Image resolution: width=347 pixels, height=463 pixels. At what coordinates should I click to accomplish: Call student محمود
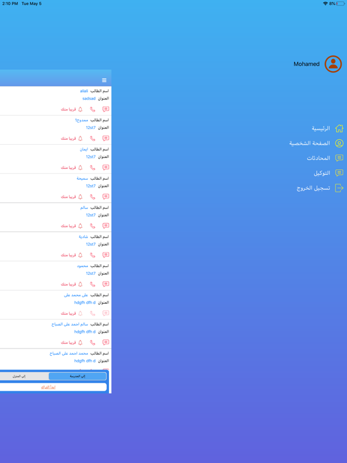93,284
